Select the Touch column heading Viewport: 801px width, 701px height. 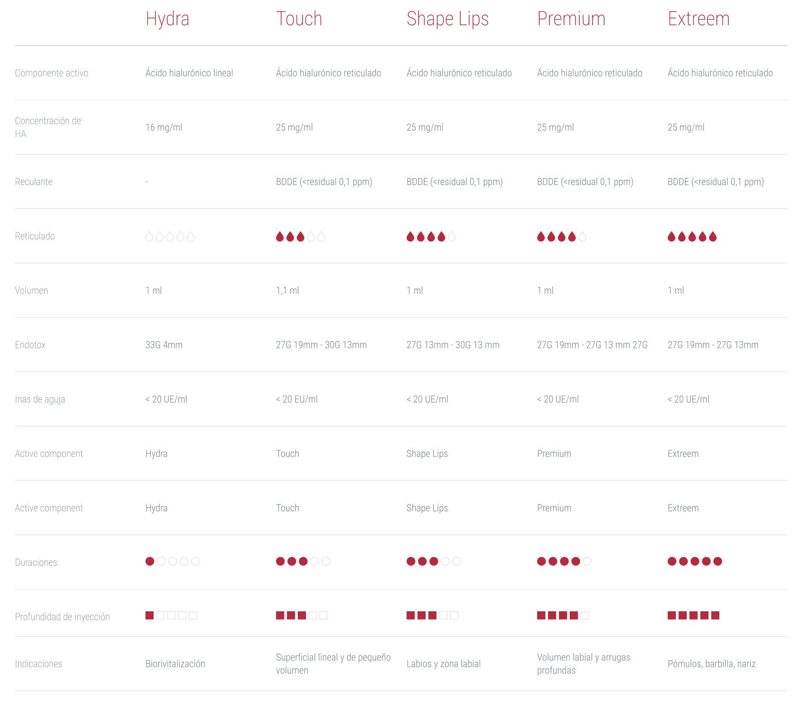coord(299,19)
